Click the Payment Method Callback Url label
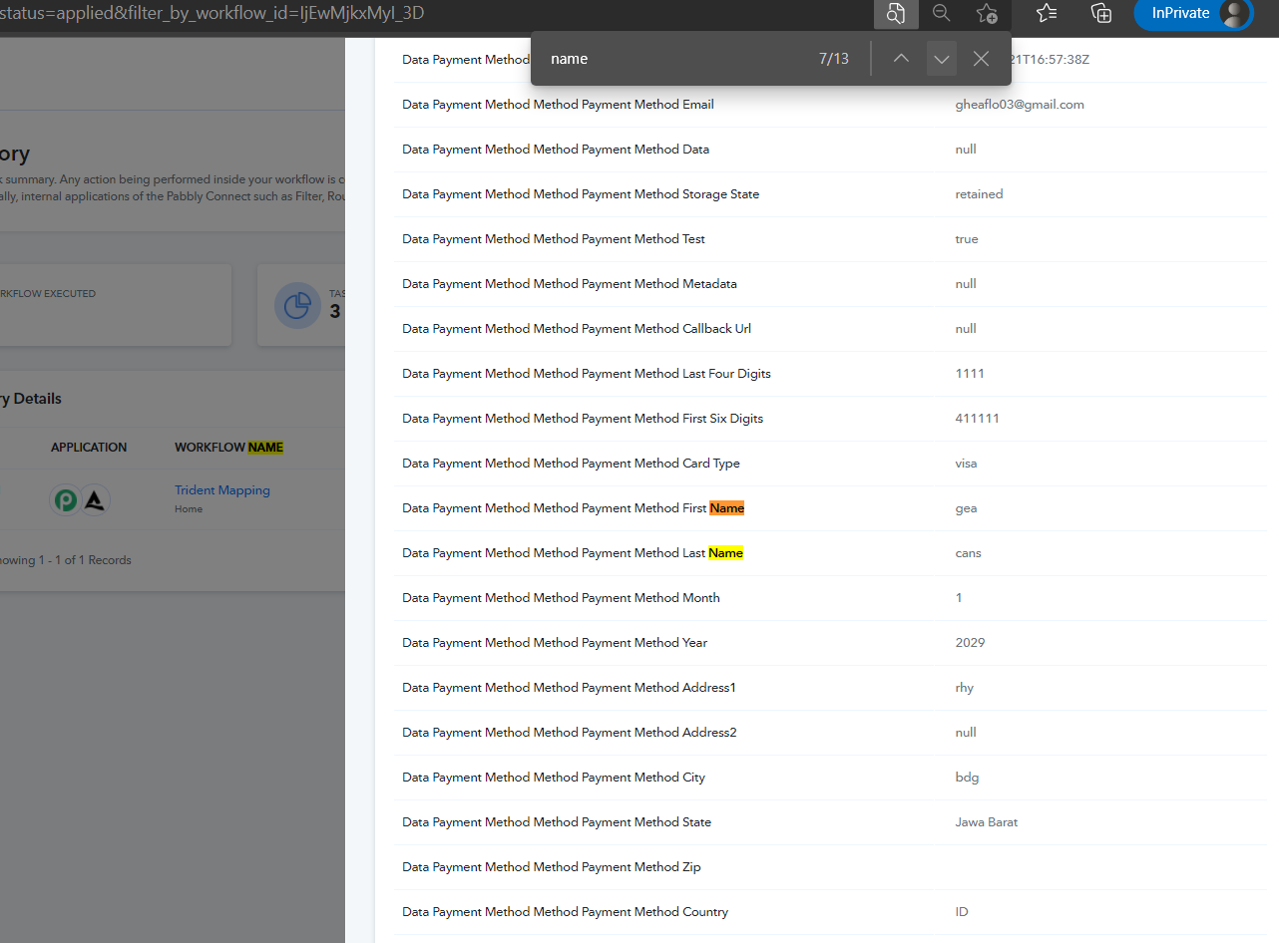 pyautogui.click(x=577, y=329)
